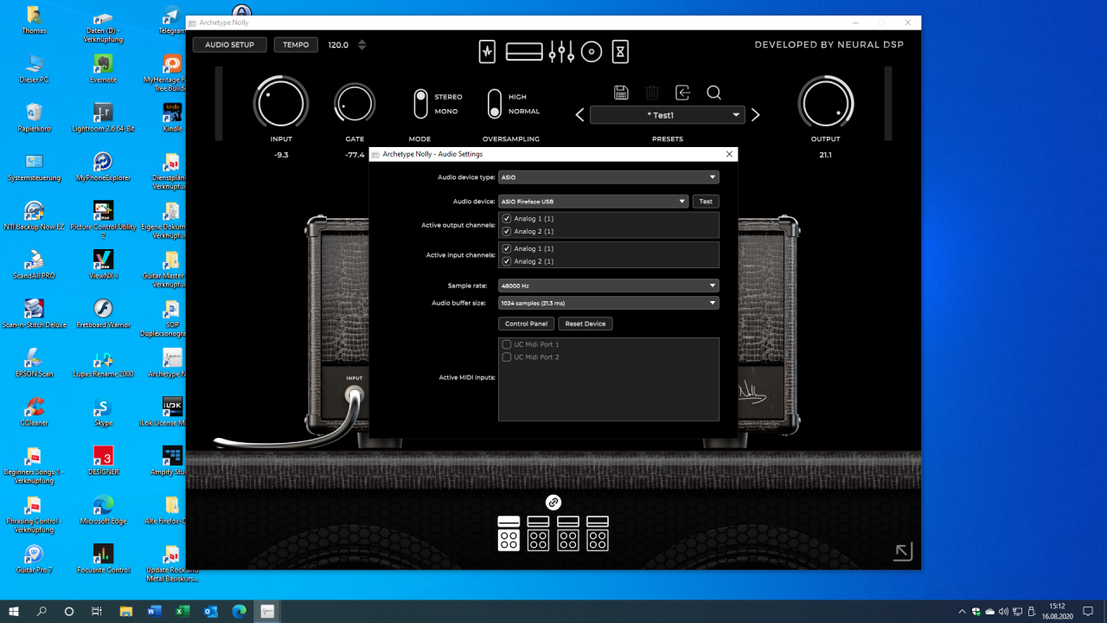Open ASIO Control Panel button
1107x623 pixels.
527,324
